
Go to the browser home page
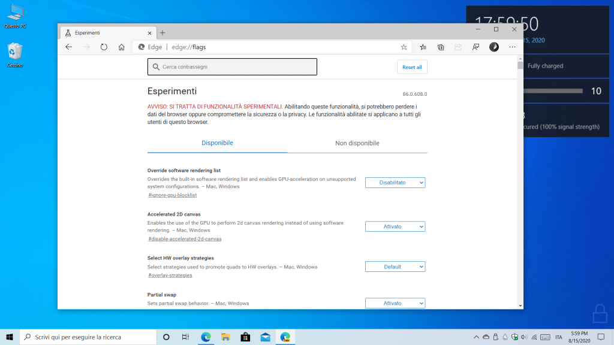[x=122, y=47]
